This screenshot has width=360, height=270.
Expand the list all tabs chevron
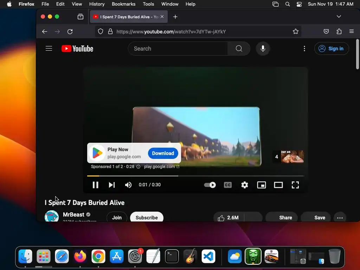[339, 17]
